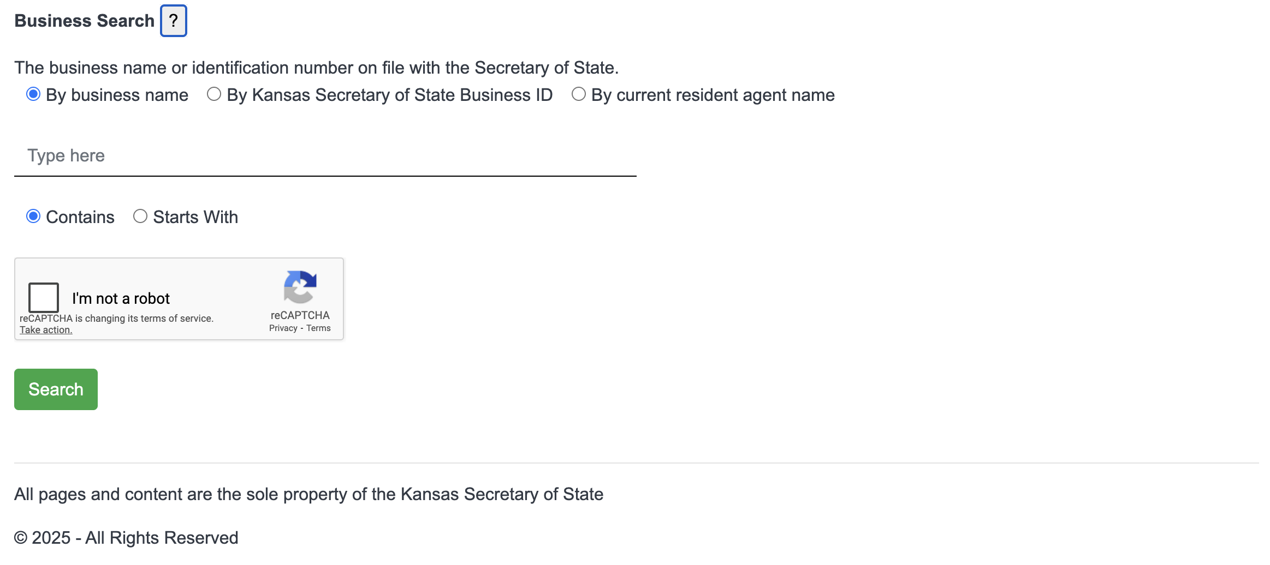The width and height of the screenshot is (1270, 565).
Task: Click the question mark help button
Action: tap(173, 21)
